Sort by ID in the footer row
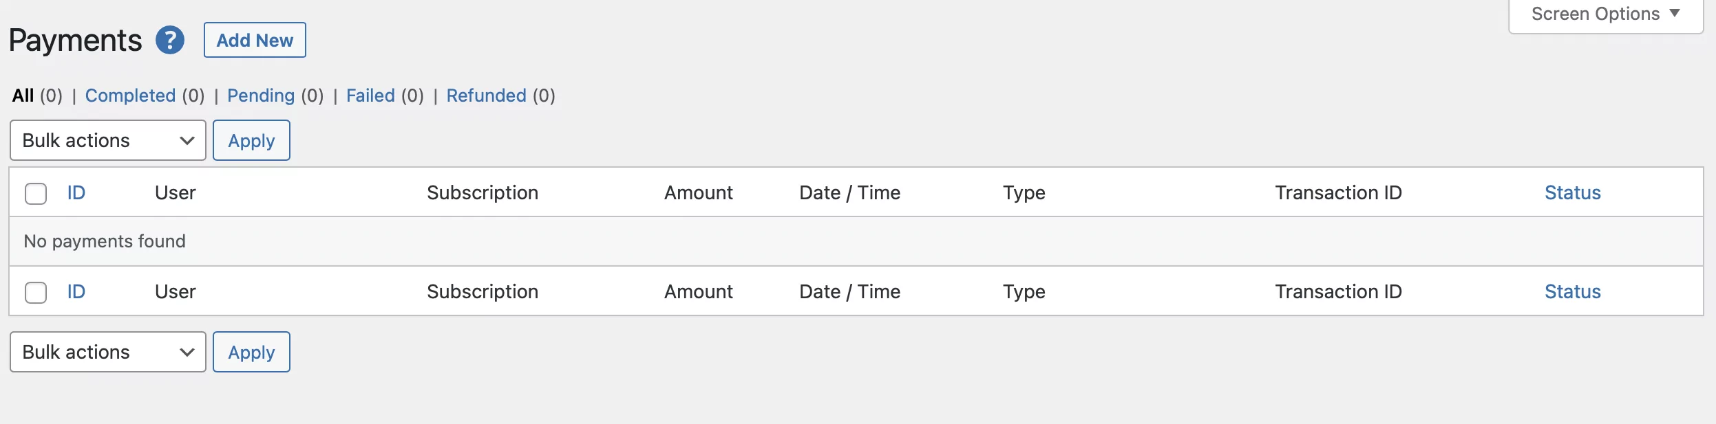The width and height of the screenshot is (1716, 424). pos(76,292)
